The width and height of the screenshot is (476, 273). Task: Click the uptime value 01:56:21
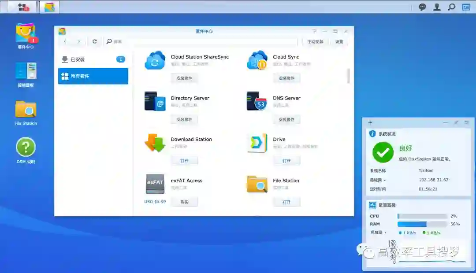[428, 188]
